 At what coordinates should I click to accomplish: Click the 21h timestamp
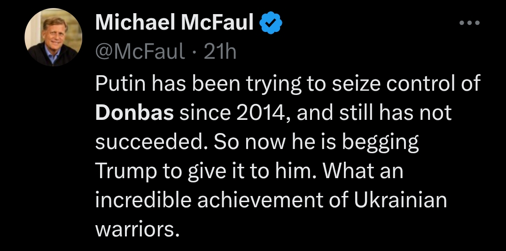tap(220, 52)
